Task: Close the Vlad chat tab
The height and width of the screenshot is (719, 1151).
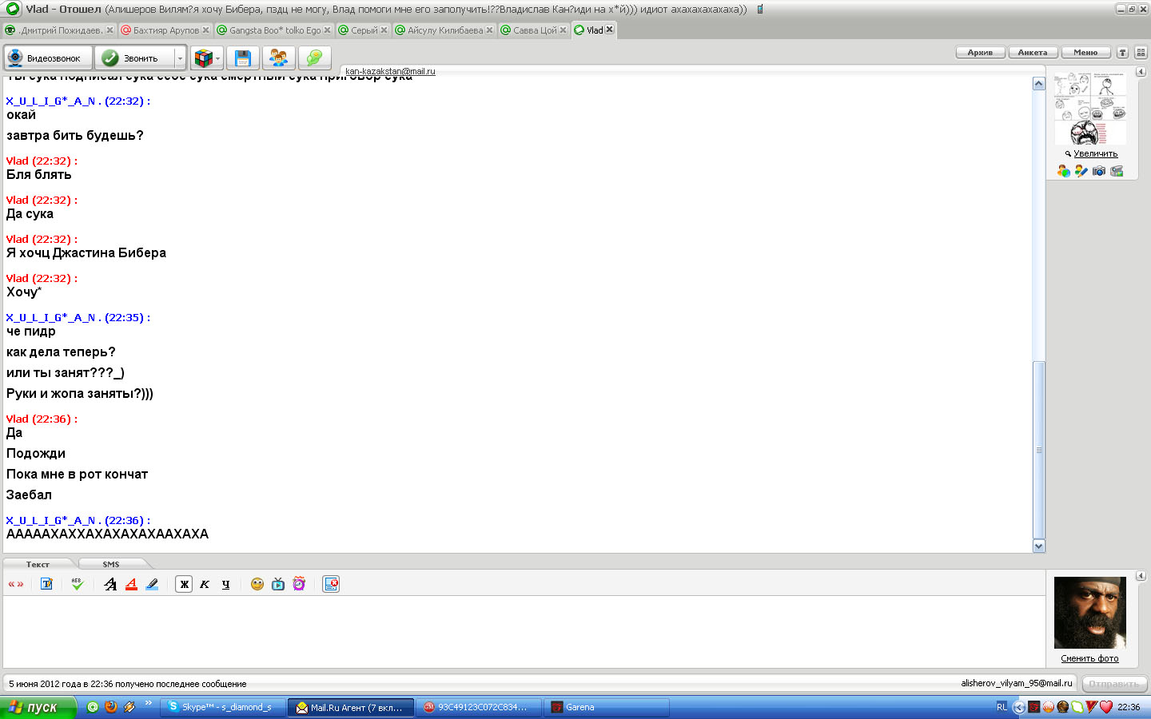Action: click(x=610, y=30)
